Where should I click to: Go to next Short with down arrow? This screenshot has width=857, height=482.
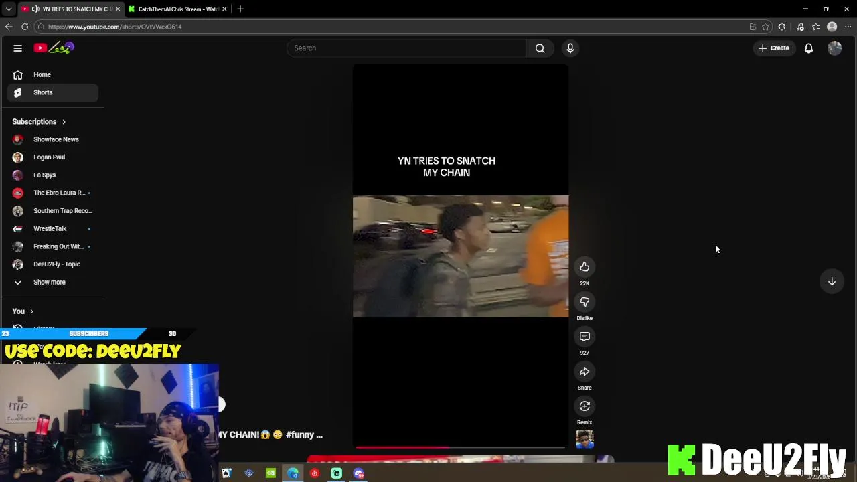[x=832, y=281]
